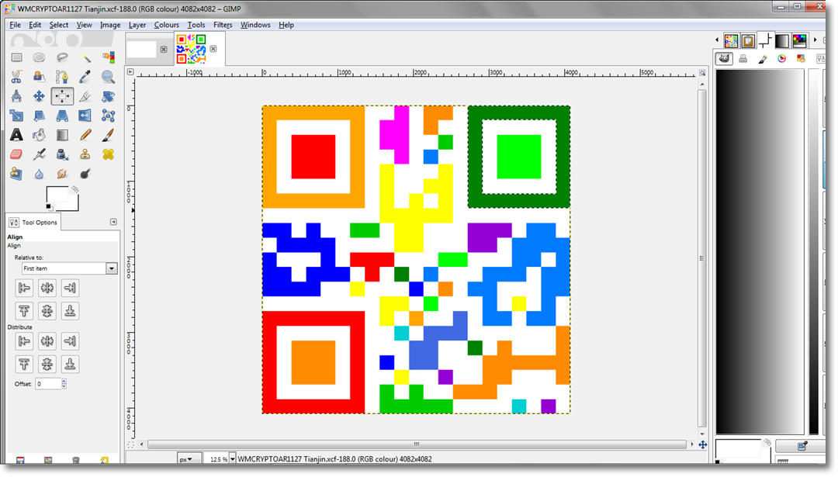Open the px unit dropdown in the status bar

coord(189,459)
